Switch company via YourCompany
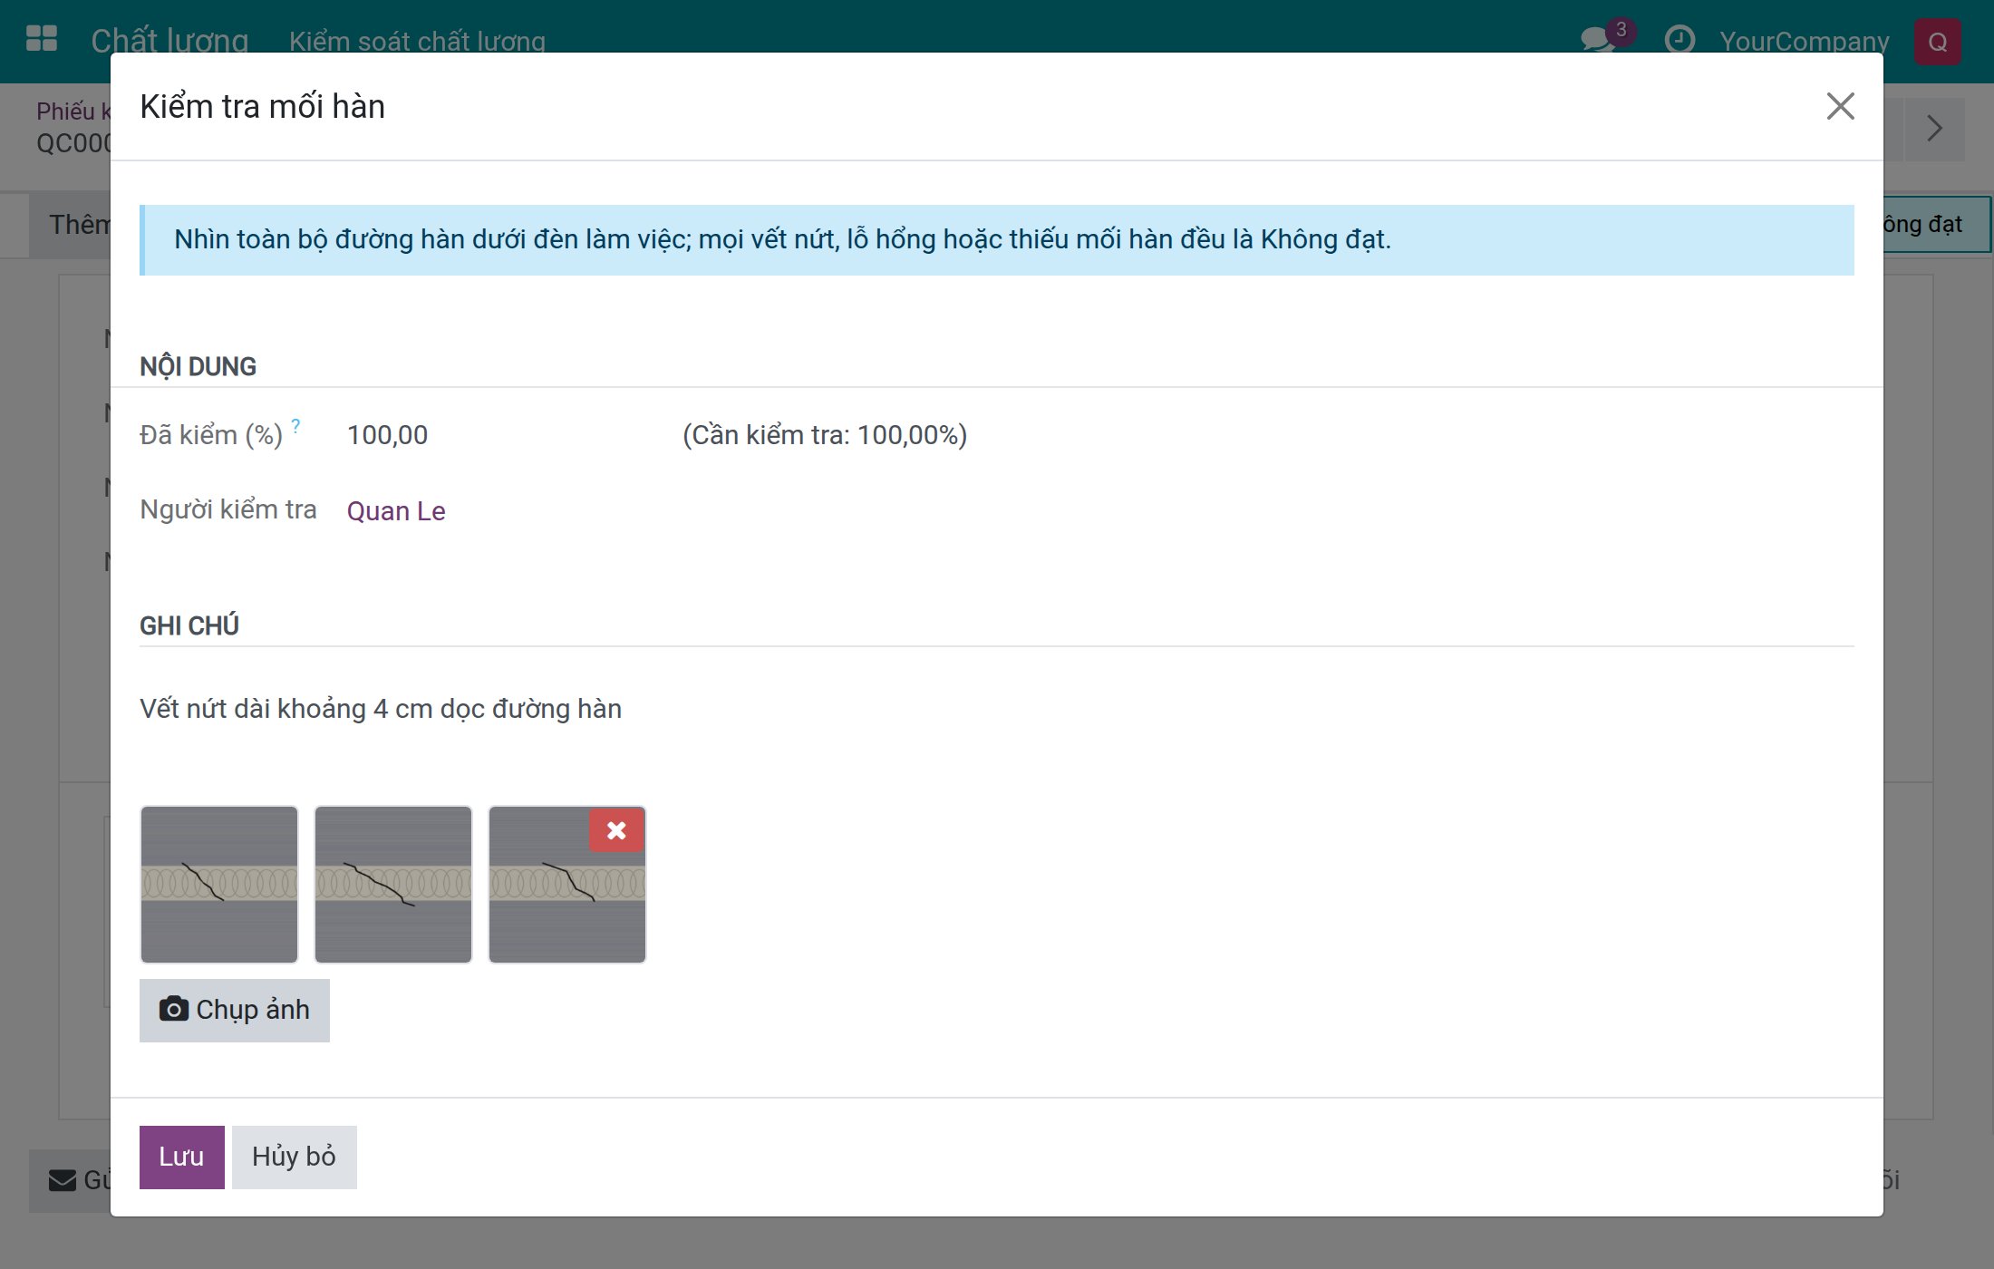Image resolution: width=1994 pixels, height=1269 pixels. [1804, 42]
